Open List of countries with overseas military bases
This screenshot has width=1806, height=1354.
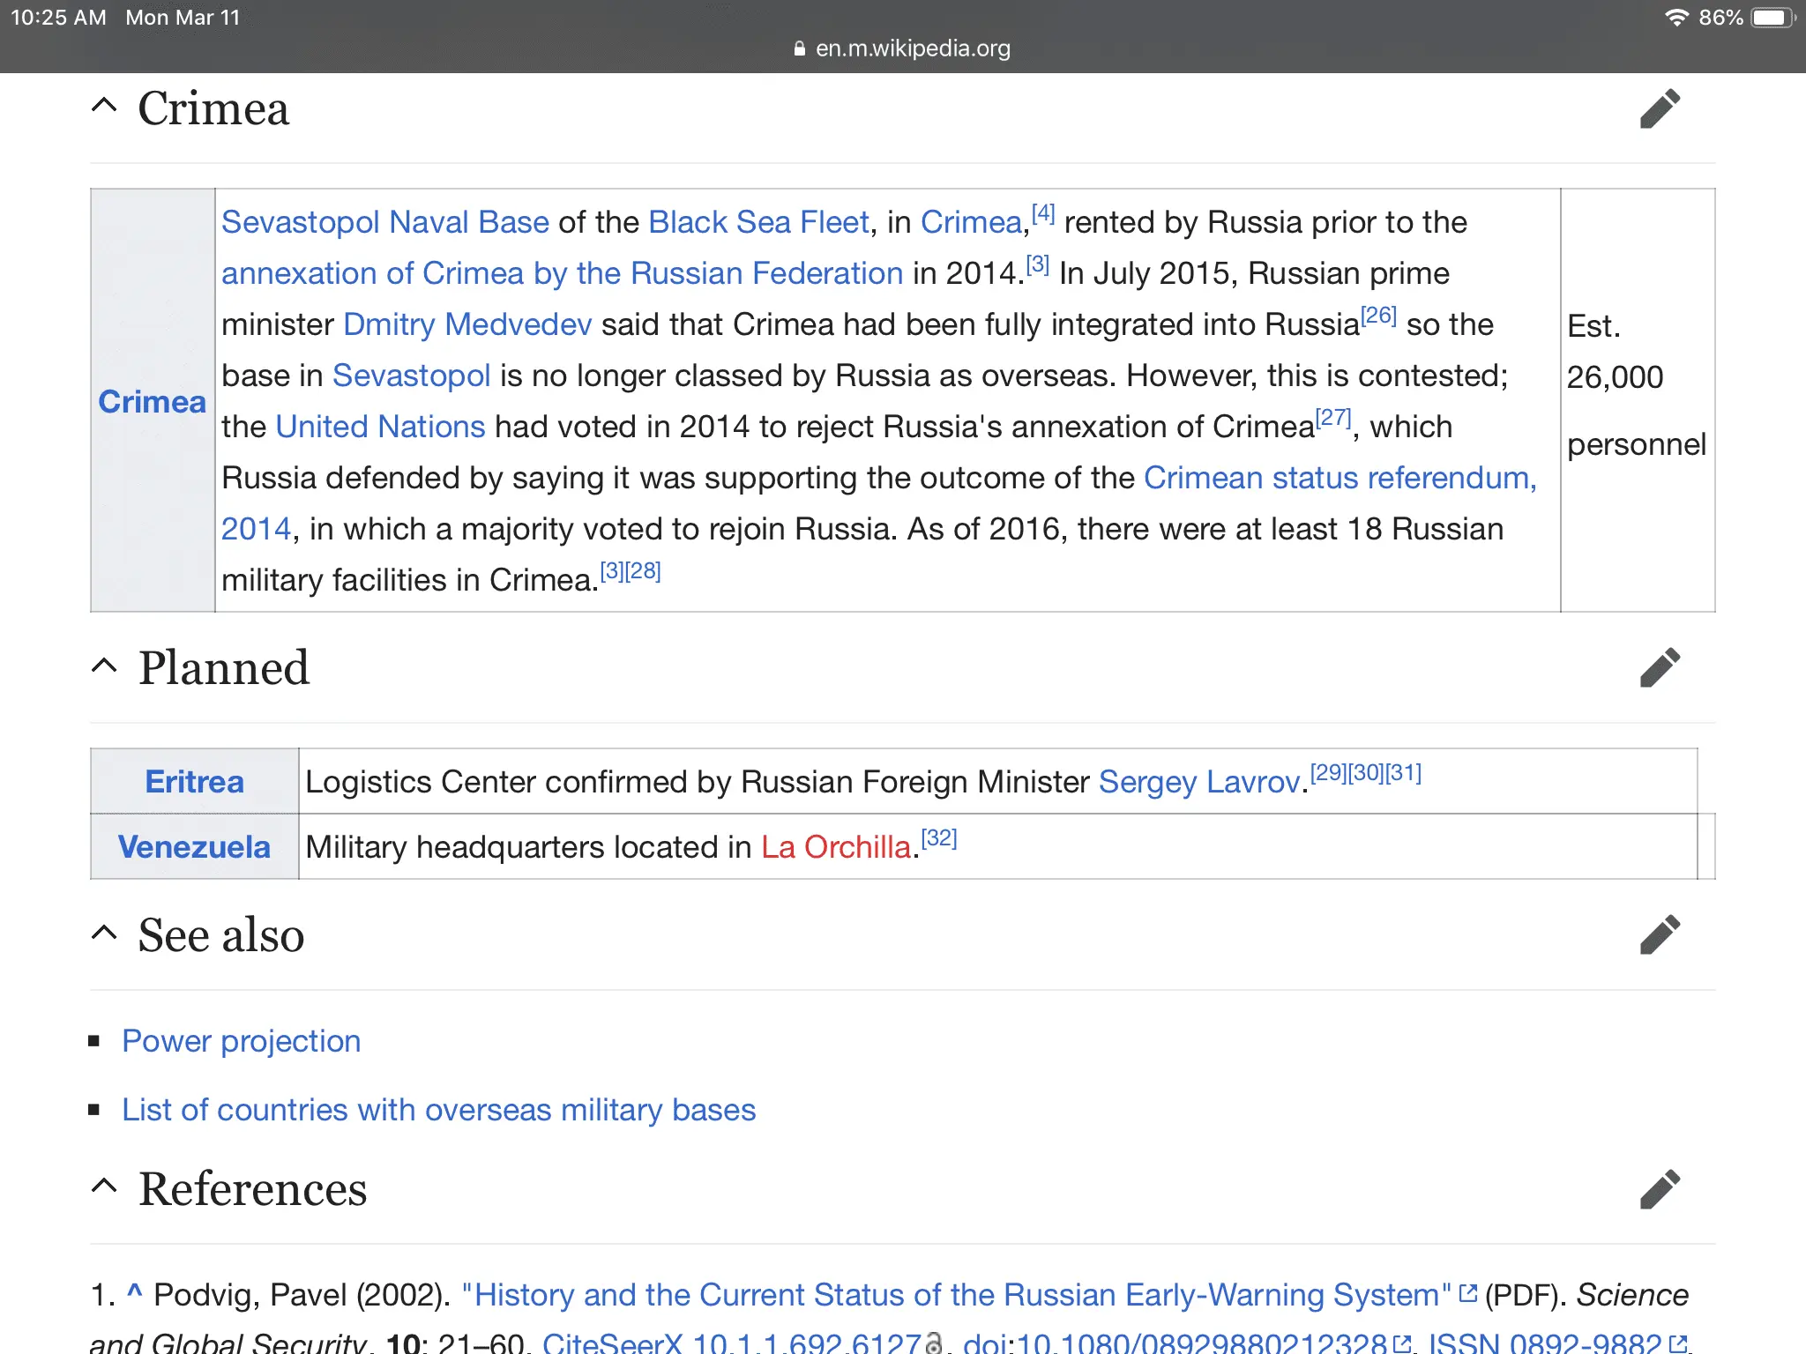click(x=438, y=1110)
